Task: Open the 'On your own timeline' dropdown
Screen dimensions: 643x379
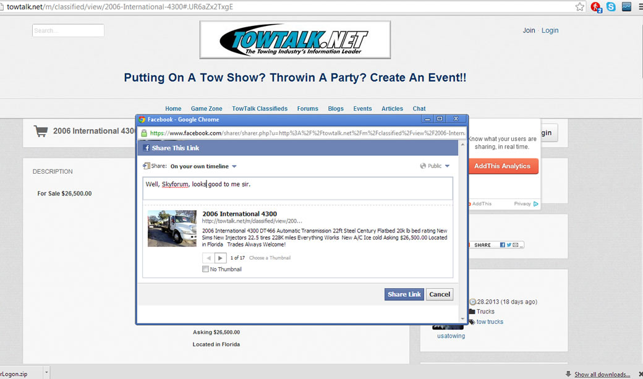Action: tap(203, 166)
